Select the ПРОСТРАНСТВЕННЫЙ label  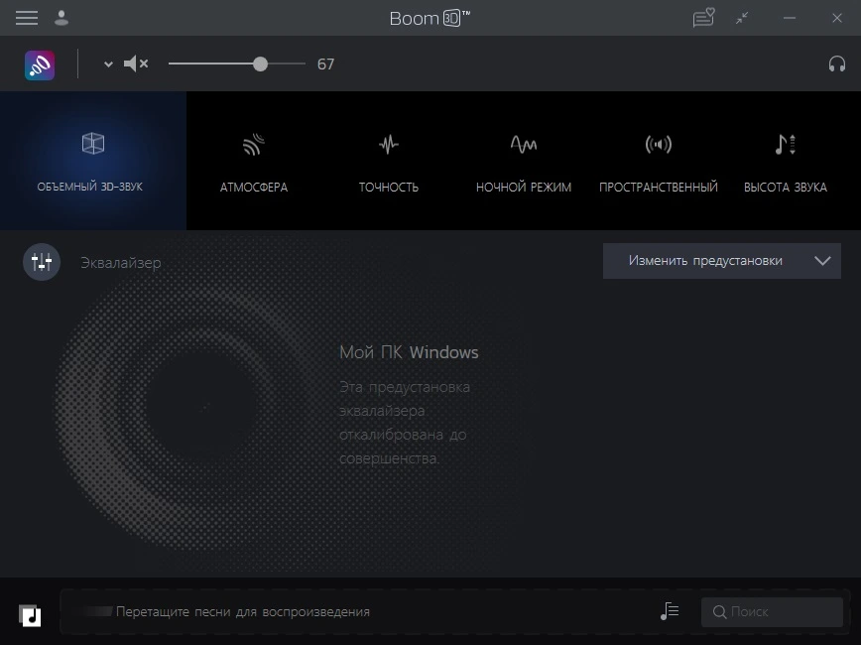pos(659,188)
